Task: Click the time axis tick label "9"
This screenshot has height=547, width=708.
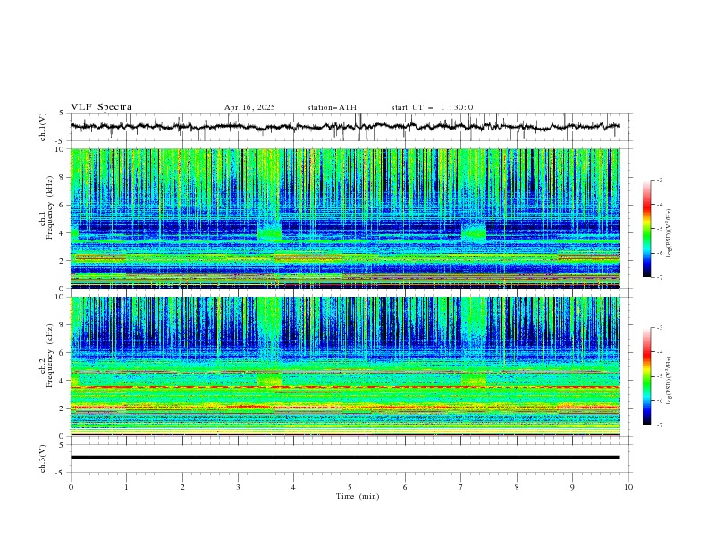Action: [x=572, y=487]
